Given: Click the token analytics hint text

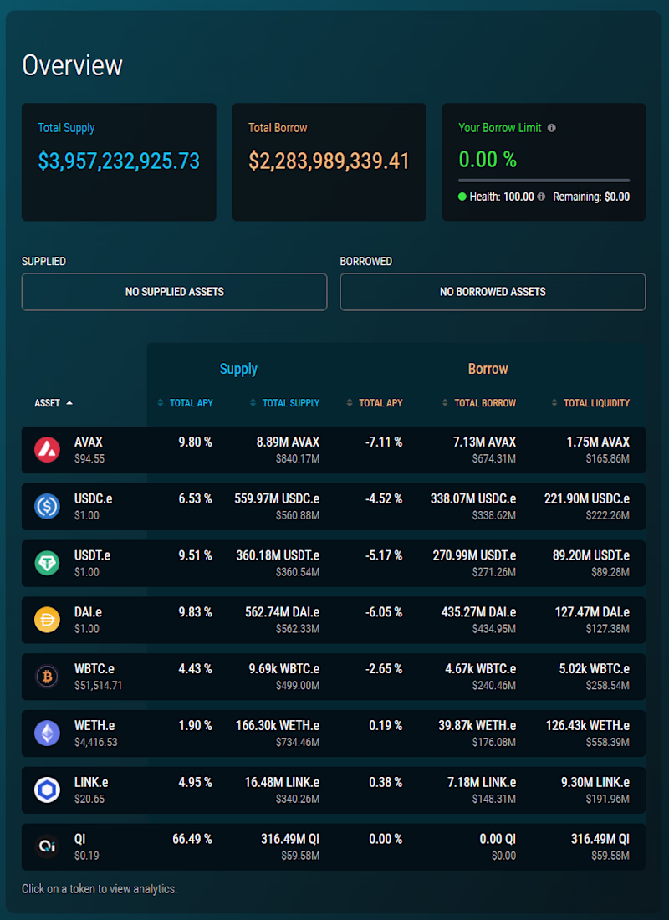Looking at the screenshot, I should point(100,889).
